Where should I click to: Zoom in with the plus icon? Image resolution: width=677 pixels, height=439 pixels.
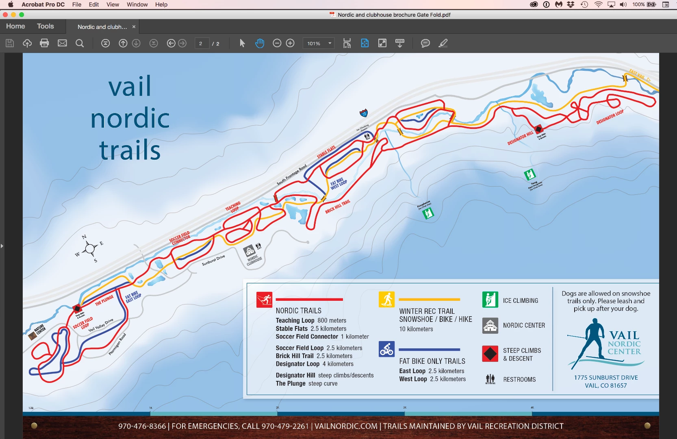click(x=290, y=43)
